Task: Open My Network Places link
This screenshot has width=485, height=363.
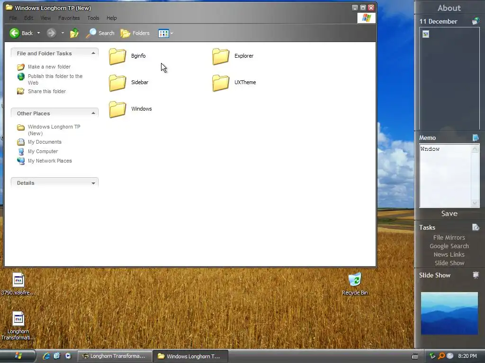Action: point(50,161)
